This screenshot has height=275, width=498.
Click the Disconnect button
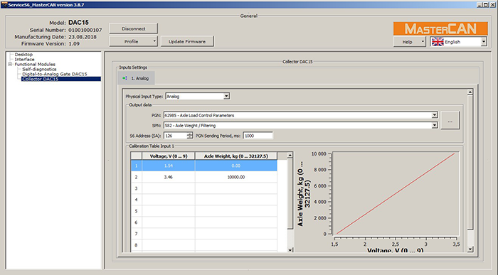(134, 28)
